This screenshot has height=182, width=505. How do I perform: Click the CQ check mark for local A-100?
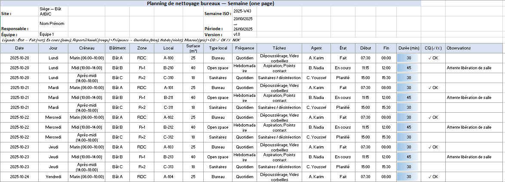coord(433,58)
